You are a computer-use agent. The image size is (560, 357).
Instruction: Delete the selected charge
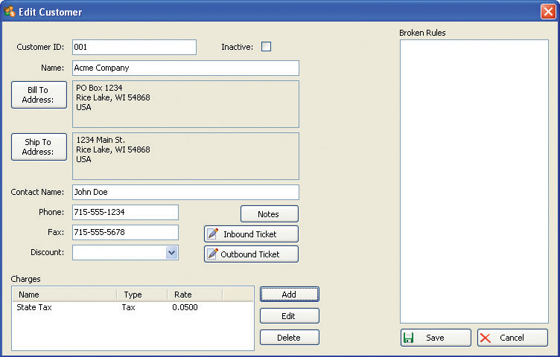pos(289,338)
